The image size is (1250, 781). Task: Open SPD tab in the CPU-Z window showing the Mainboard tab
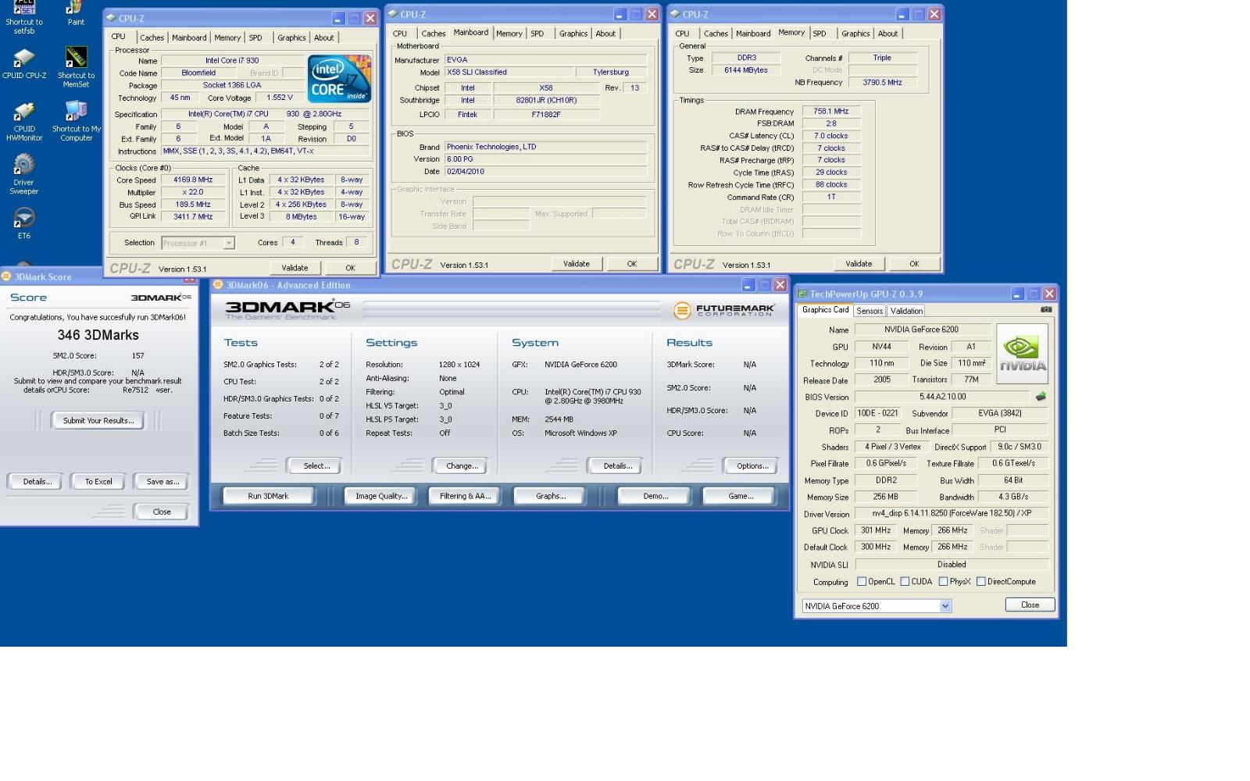(x=537, y=34)
